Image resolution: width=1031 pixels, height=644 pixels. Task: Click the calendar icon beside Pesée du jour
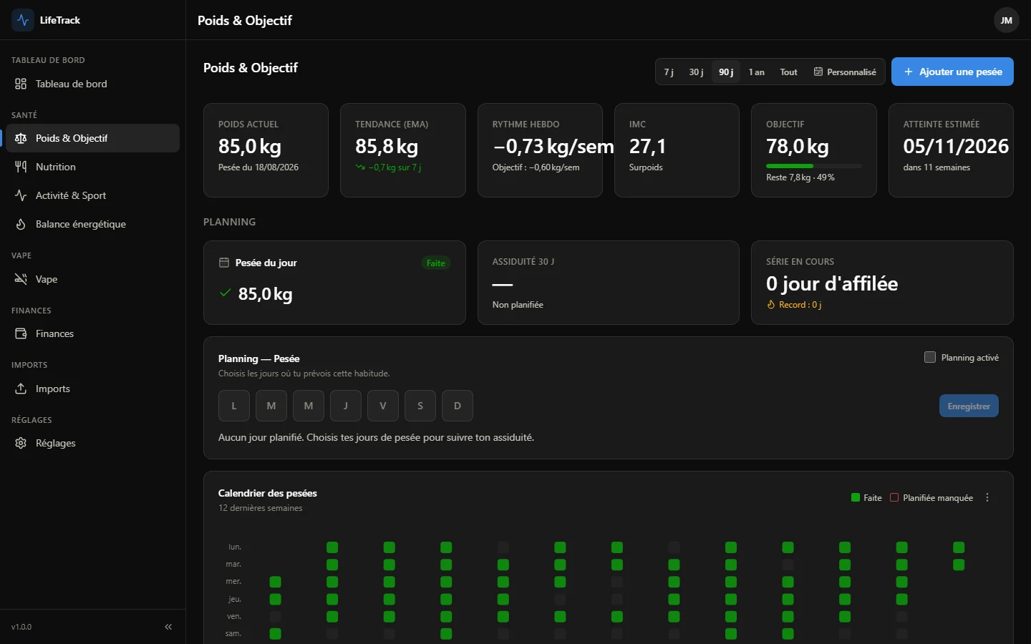point(224,263)
